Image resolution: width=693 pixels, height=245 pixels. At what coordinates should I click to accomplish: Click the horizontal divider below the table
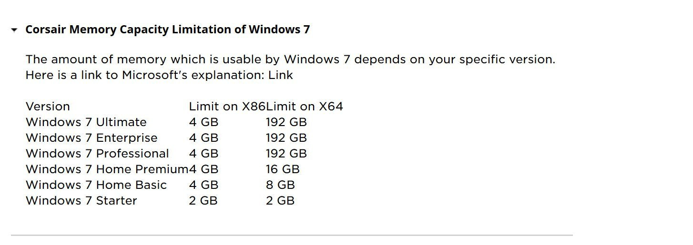pos(291,235)
